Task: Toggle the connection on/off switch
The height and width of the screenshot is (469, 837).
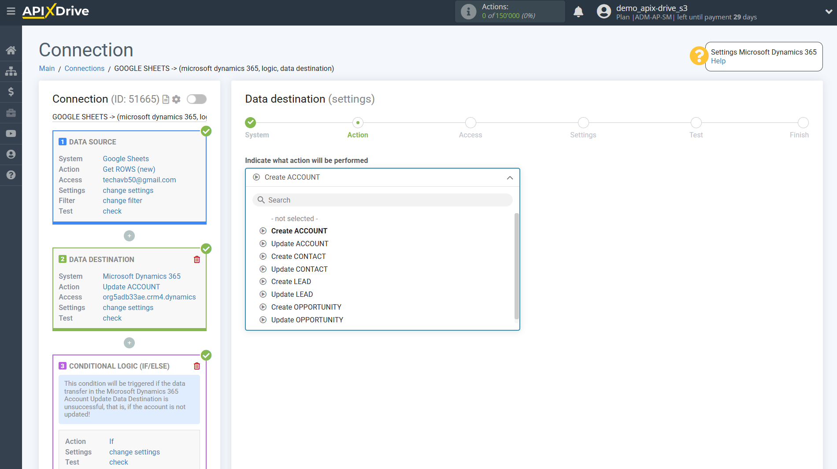Action: click(x=196, y=99)
